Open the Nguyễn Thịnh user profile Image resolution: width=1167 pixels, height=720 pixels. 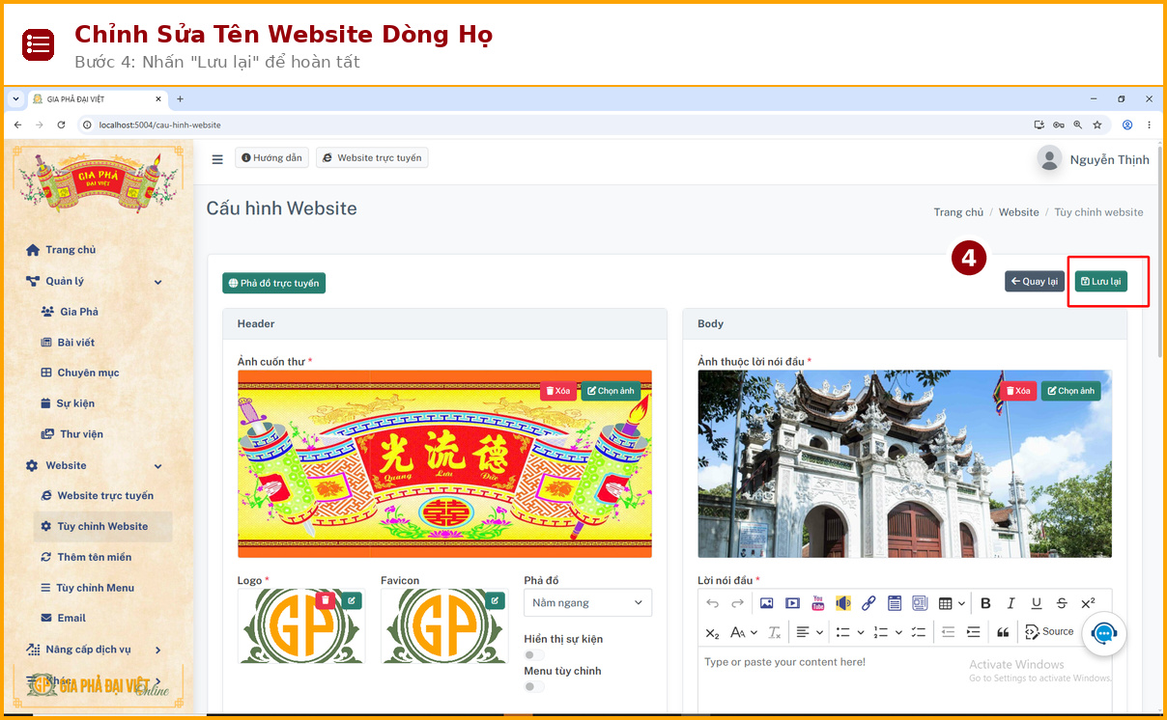[1093, 159]
